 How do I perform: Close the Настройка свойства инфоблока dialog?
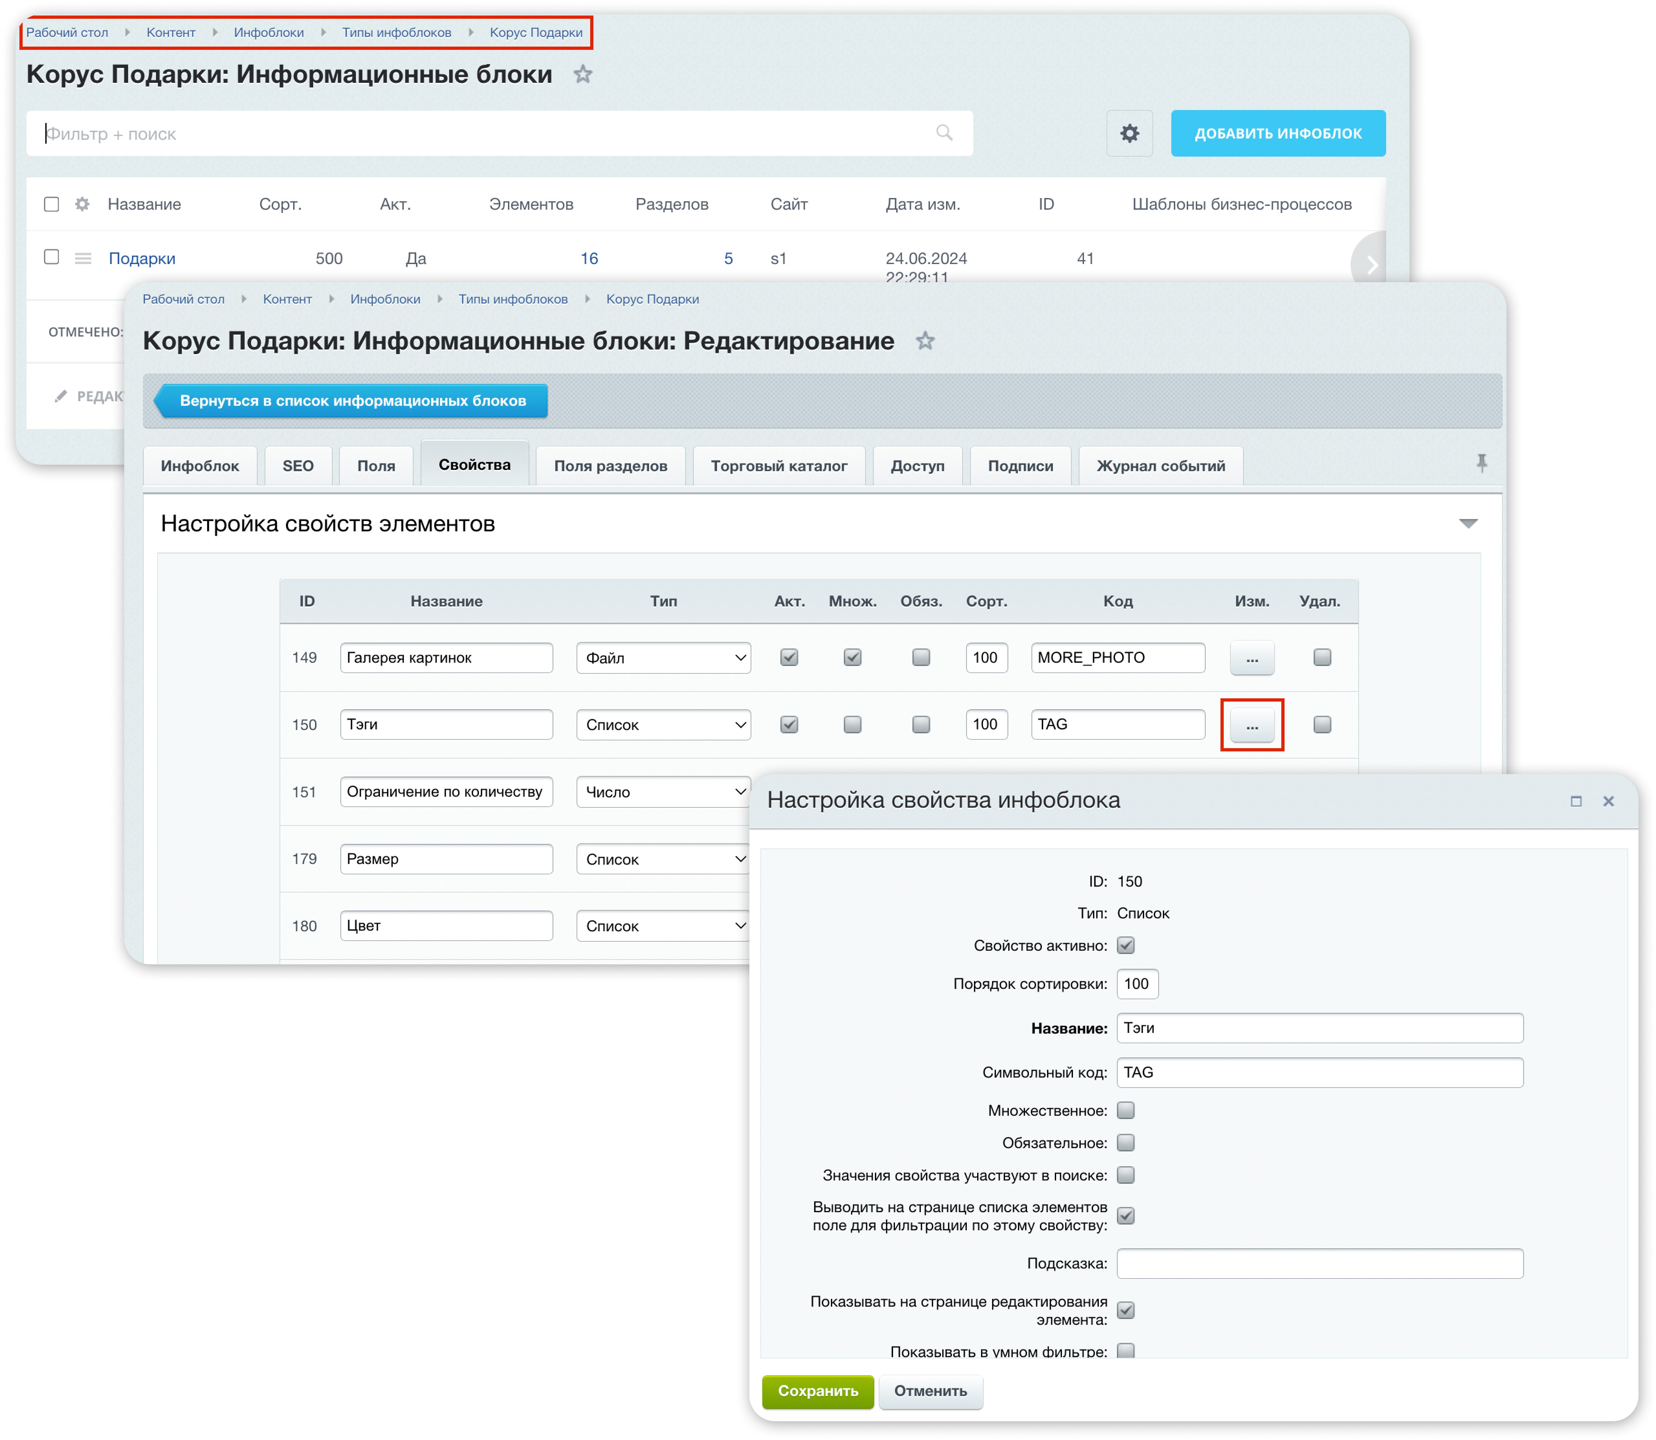click(1608, 801)
